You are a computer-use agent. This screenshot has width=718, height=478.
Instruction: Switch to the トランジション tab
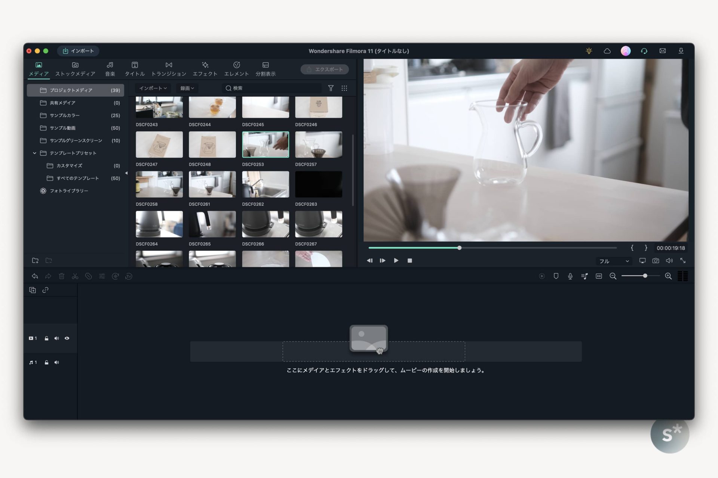click(x=169, y=69)
